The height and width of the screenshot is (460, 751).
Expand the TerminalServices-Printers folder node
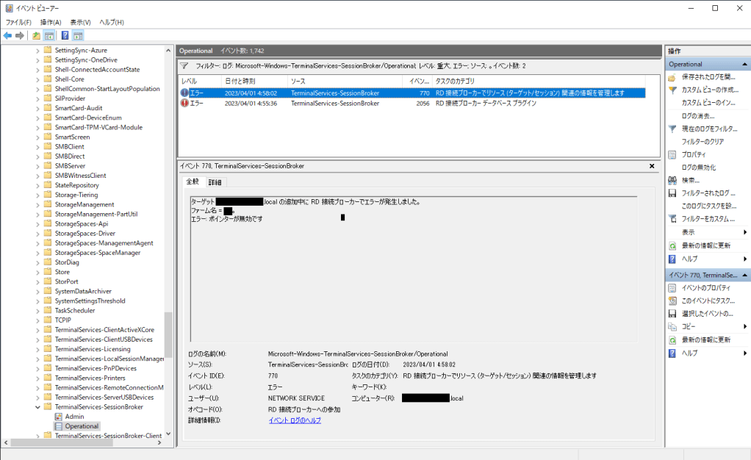pyautogui.click(x=38, y=378)
